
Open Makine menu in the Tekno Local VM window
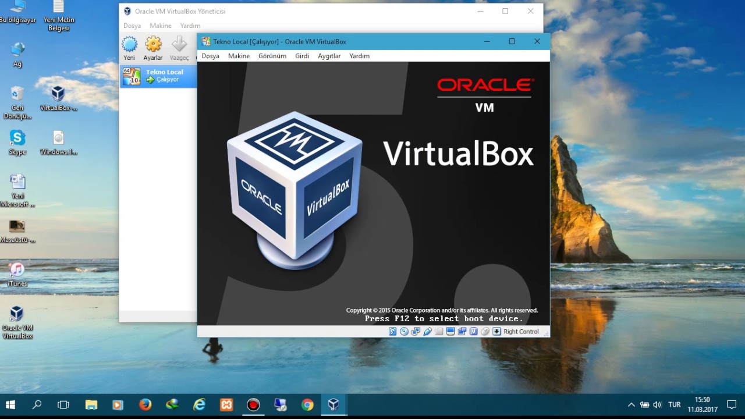[239, 56]
